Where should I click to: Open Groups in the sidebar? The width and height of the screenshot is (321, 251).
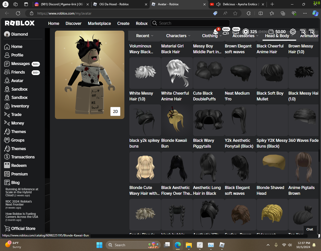[x=14, y=140]
